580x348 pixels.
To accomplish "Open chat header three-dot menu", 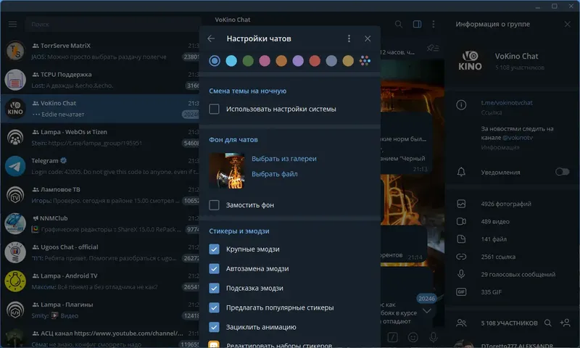I will point(434,24).
